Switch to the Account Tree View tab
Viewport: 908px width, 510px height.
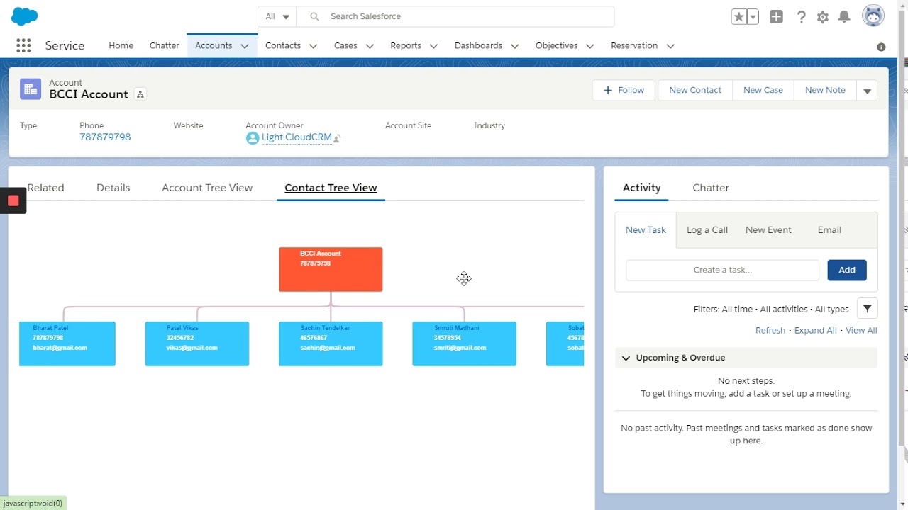pos(207,188)
